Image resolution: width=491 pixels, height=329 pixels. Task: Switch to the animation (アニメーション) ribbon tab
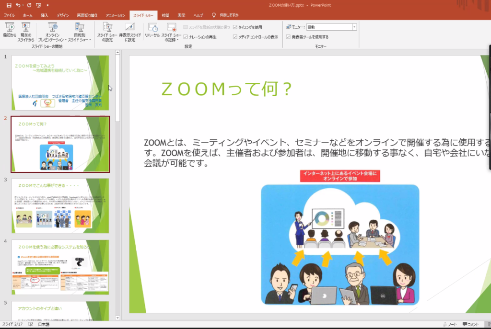tap(115, 15)
